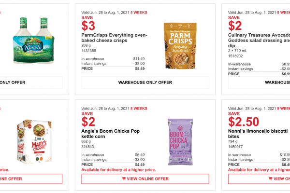Click Culinary Treasures Avocado Goddess dressing title

coord(259,39)
